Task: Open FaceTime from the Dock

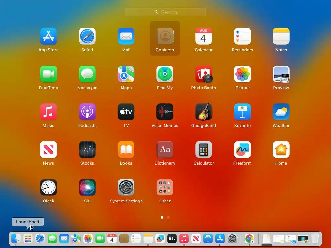Action: [x=100, y=239]
